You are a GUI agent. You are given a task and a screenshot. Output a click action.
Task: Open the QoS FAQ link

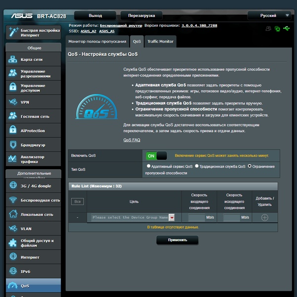coord(132,140)
